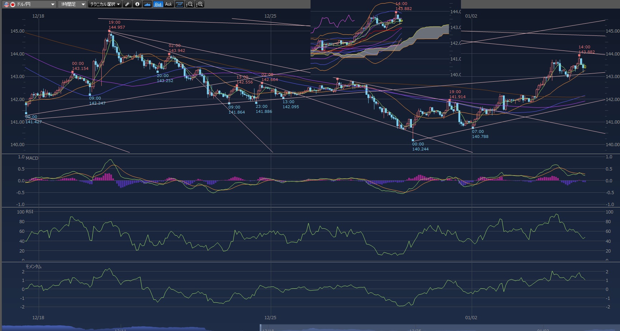Viewport: 620px width, 331px height.
Task: Click the info icon in toolbar
Action: click(x=137, y=4)
